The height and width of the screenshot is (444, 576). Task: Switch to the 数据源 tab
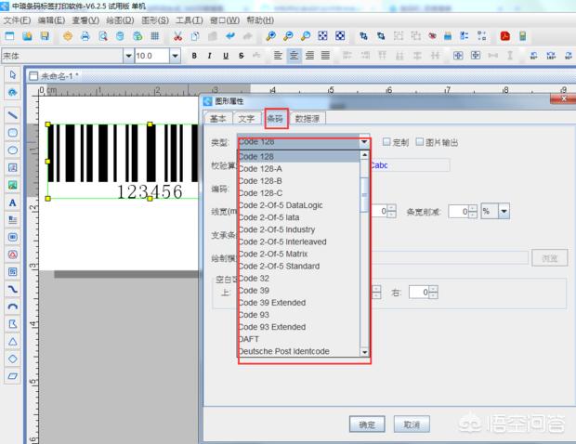tap(308, 119)
